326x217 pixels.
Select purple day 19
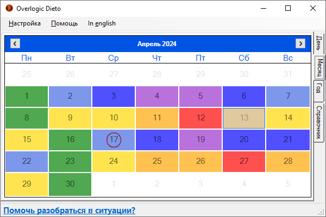point(200,140)
